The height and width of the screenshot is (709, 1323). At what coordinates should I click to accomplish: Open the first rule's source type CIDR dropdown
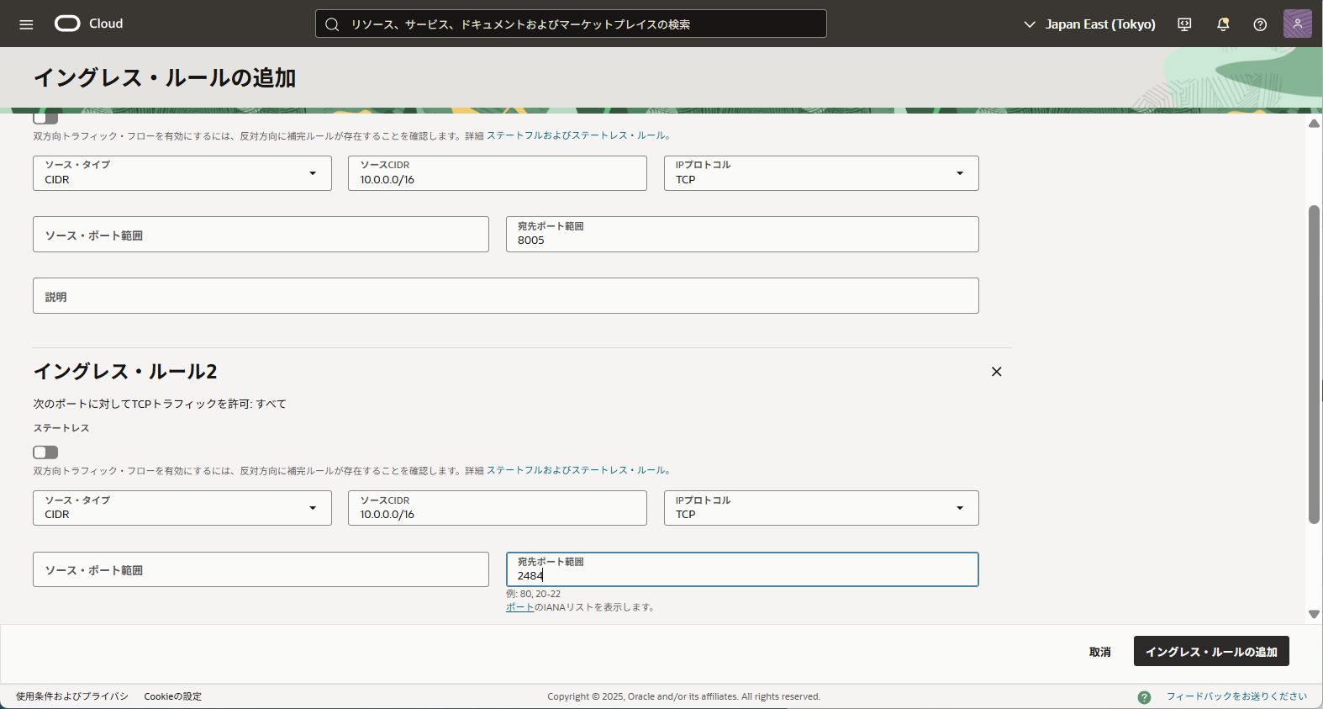[x=182, y=173]
